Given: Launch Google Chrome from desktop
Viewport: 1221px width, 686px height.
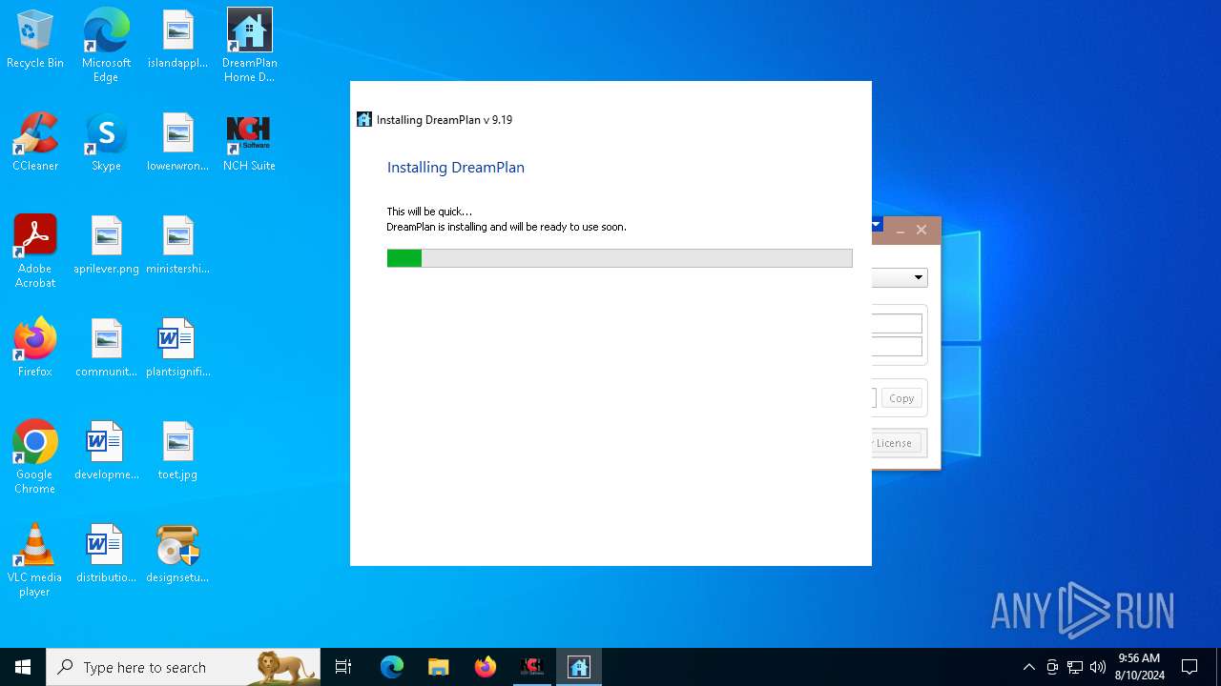Looking at the screenshot, I should coord(35,457).
